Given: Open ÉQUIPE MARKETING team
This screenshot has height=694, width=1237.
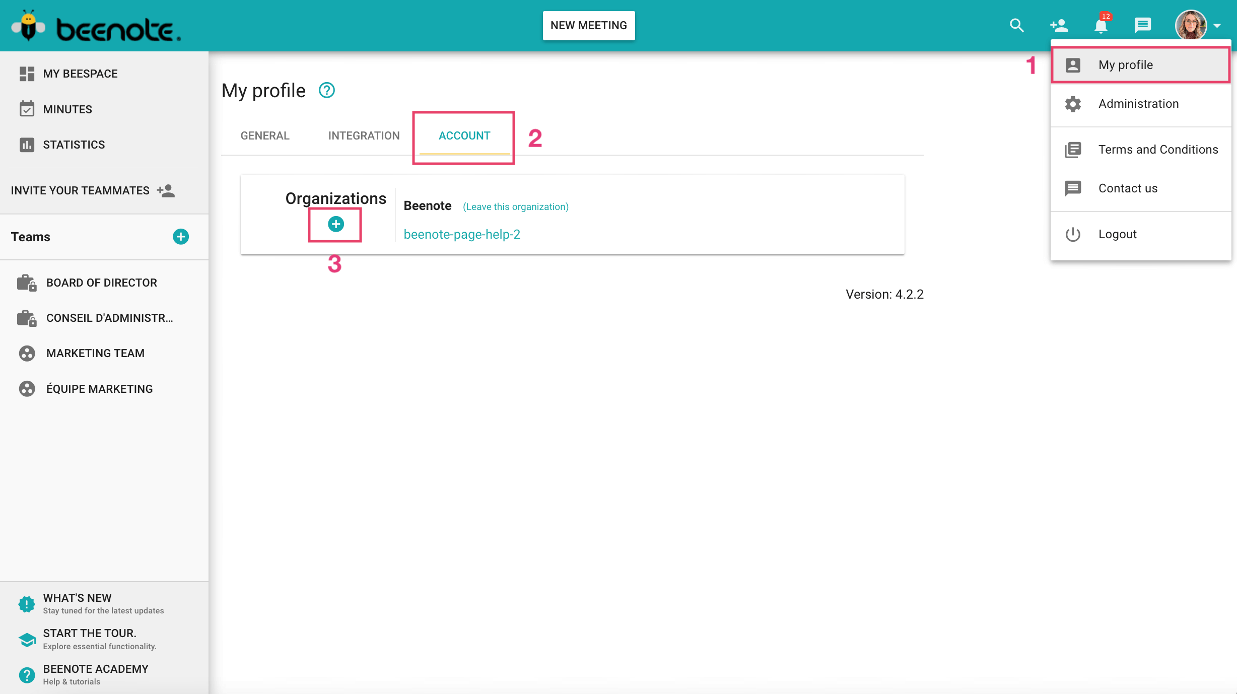Looking at the screenshot, I should [100, 388].
